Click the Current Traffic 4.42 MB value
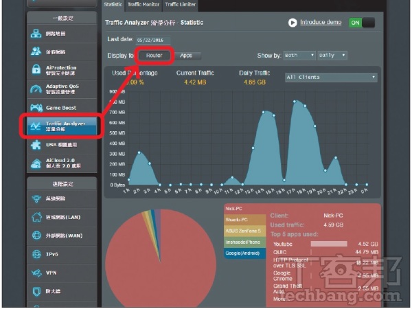Viewport: 412px width, 309px height. pos(195,82)
